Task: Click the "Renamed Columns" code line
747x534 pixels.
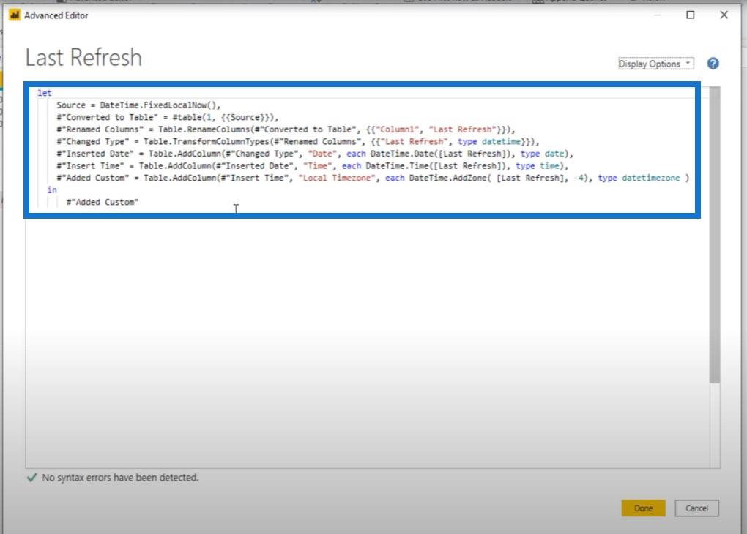Action: [286, 129]
